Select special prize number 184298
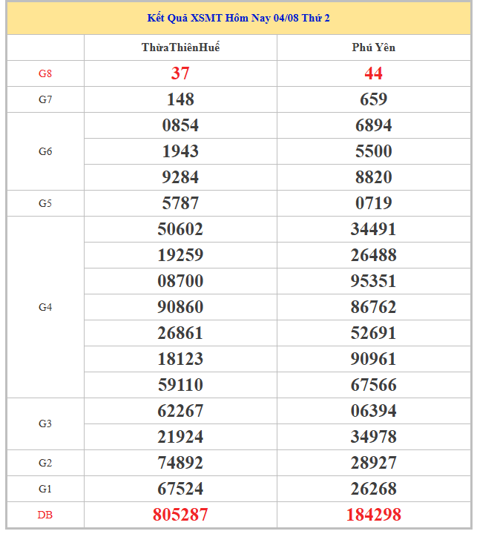477x534 pixels. [373, 515]
